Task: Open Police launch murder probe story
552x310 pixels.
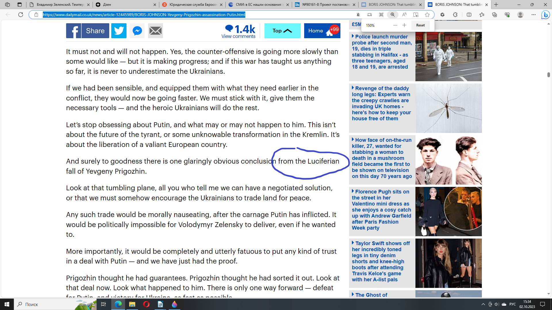Action: (x=382, y=52)
